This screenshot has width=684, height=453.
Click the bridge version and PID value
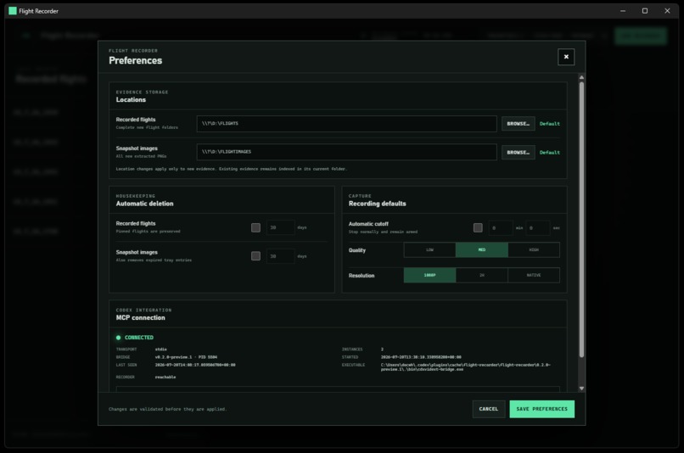[186, 357]
